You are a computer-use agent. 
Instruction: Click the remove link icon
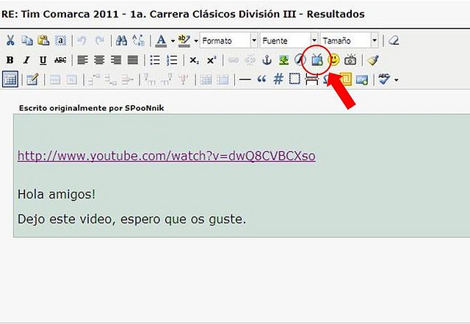tap(250, 60)
